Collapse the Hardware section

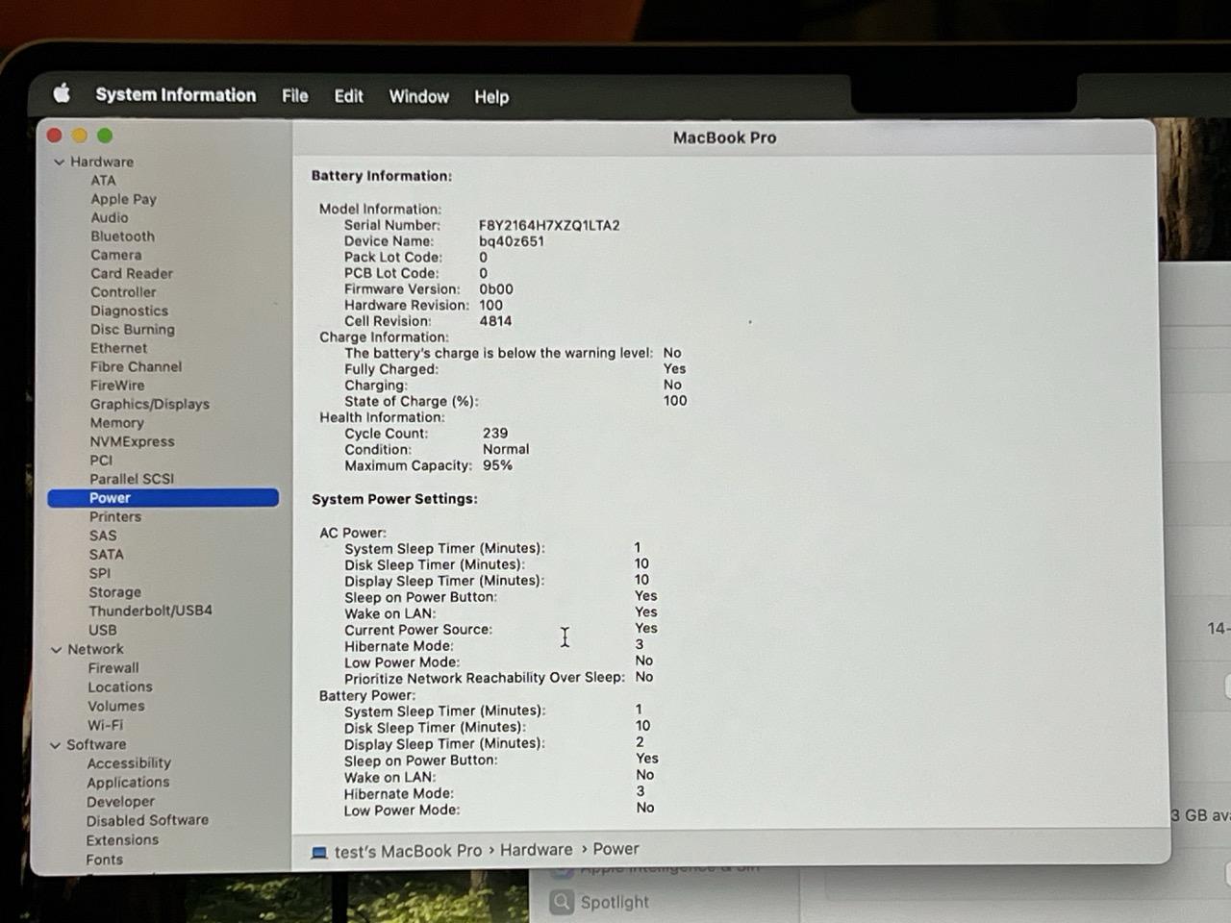coord(59,162)
